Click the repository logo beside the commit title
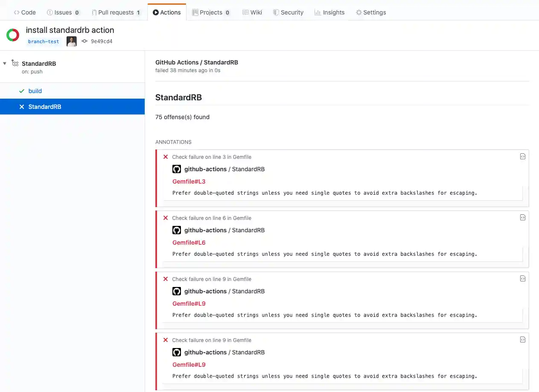The image size is (539, 392). pos(12,35)
